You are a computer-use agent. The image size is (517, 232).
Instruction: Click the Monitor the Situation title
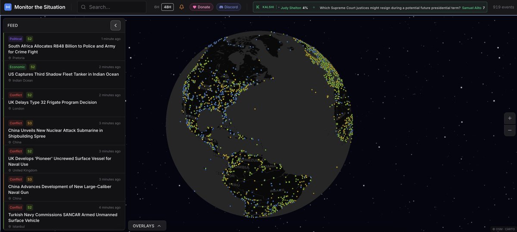coord(40,7)
